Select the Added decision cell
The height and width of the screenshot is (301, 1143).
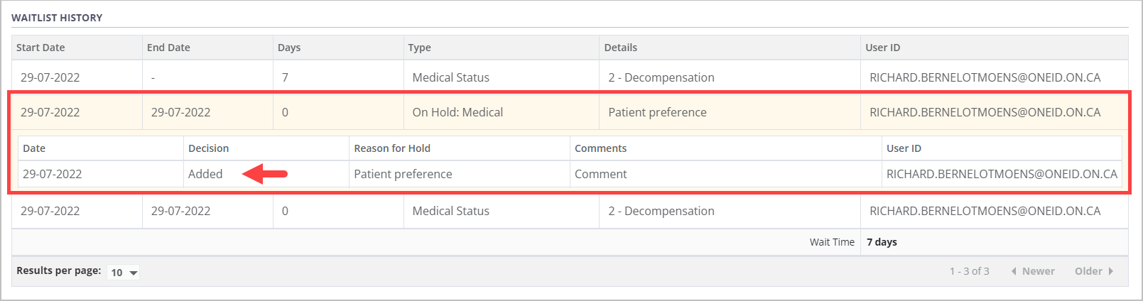[205, 174]
